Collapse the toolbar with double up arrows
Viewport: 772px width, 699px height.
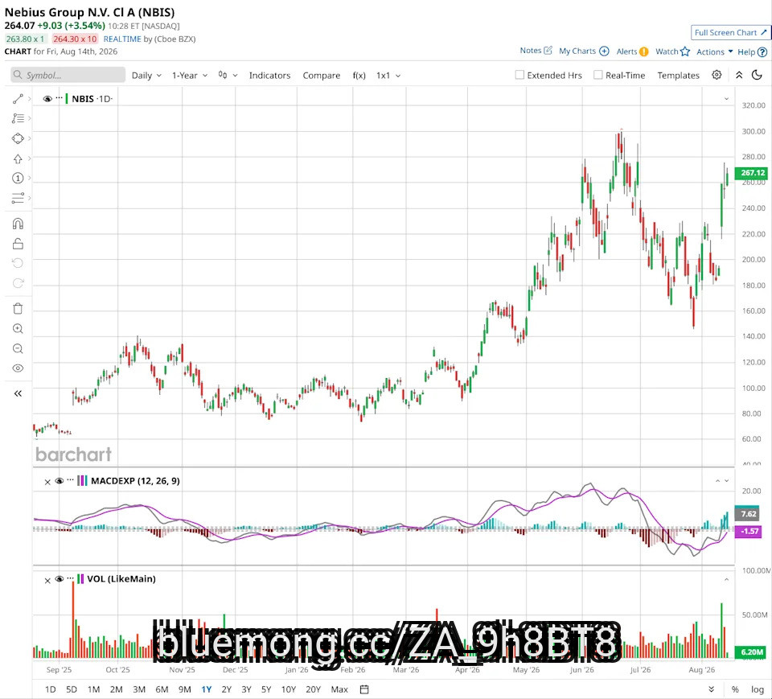pos(739,76)
